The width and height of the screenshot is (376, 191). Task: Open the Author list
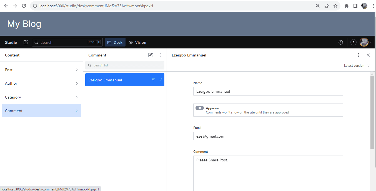41,83
